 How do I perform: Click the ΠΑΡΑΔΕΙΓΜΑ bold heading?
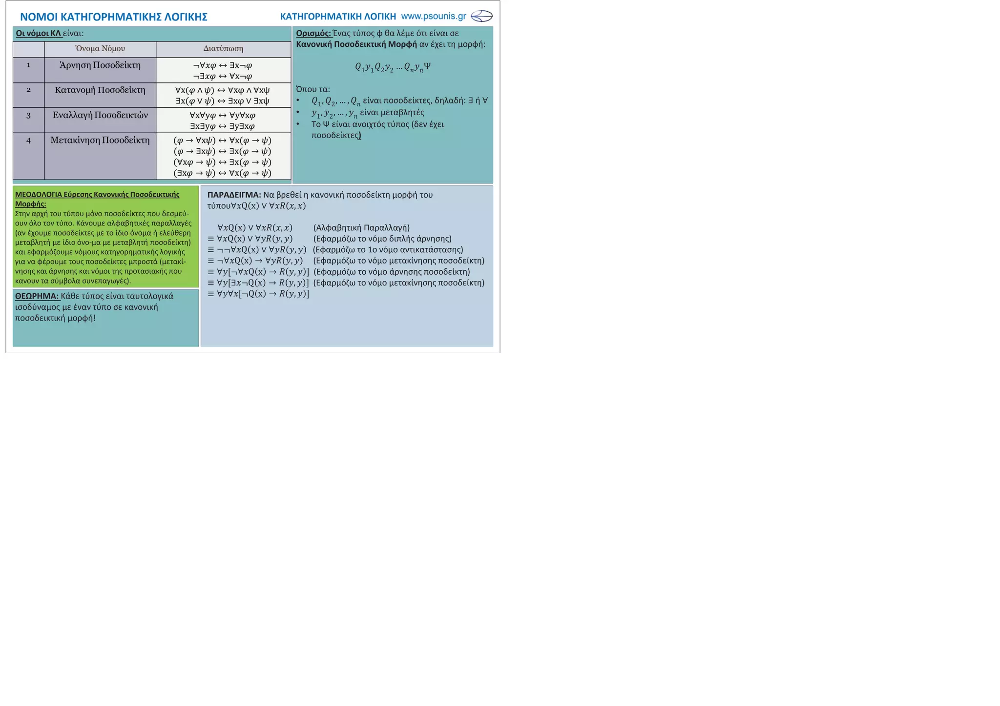(234, 195)
